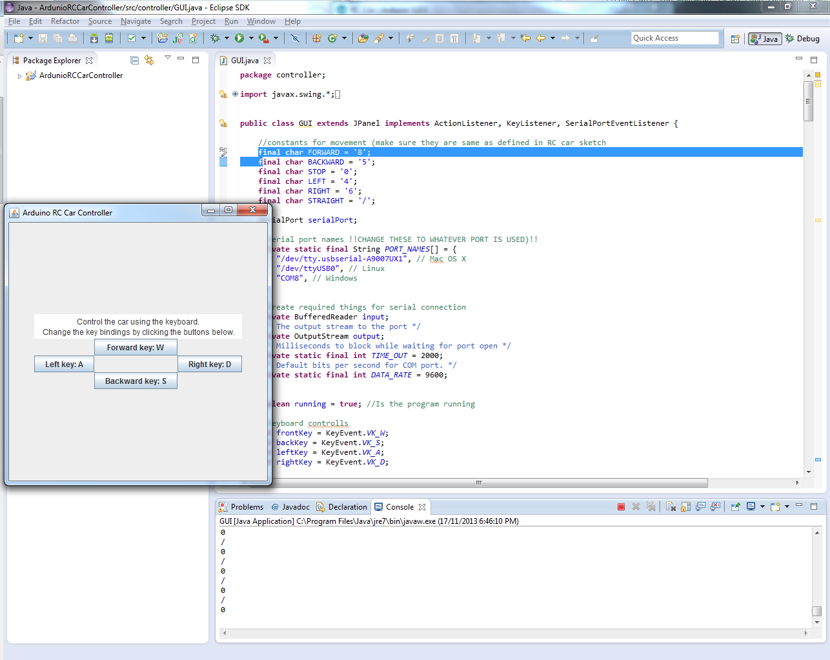The height and width of the screenshot is (660, 830).
Task: Switch to the Java perspective
Action: point(765,39)
